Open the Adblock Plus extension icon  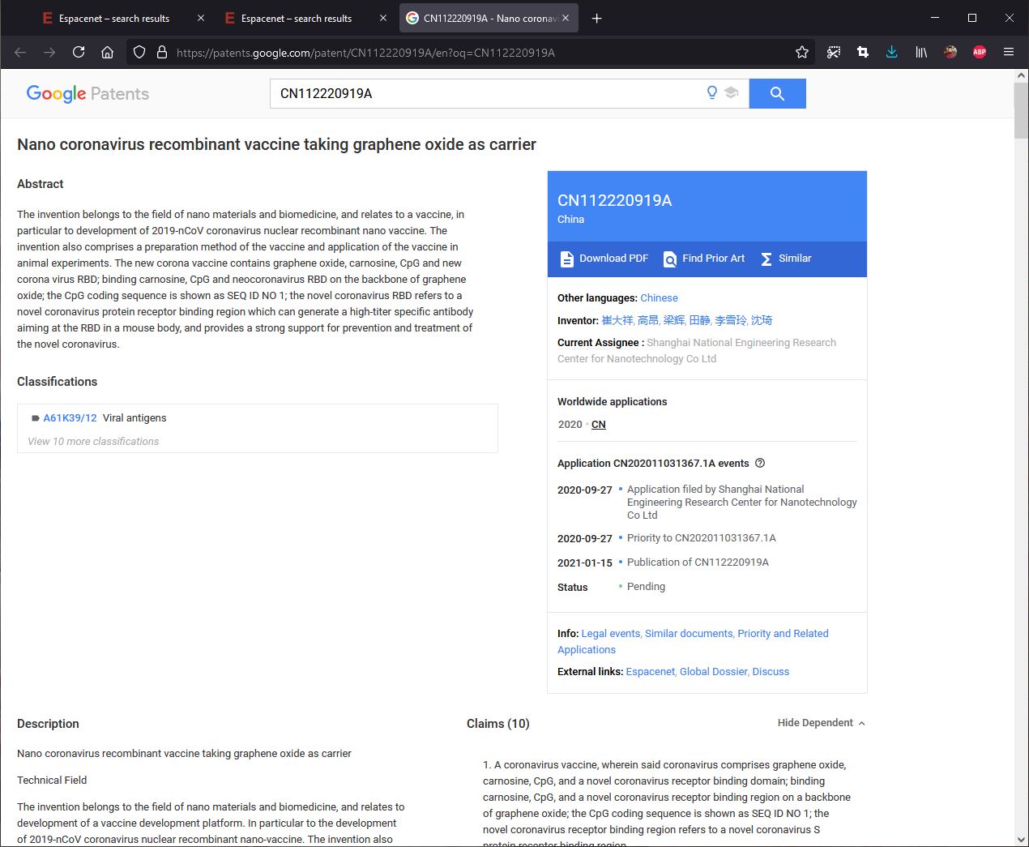[979, 52]
